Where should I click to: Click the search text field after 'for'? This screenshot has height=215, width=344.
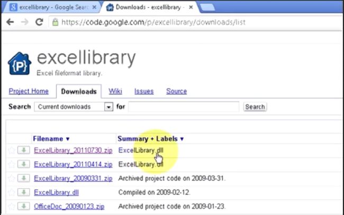click(x=184, y=106)
